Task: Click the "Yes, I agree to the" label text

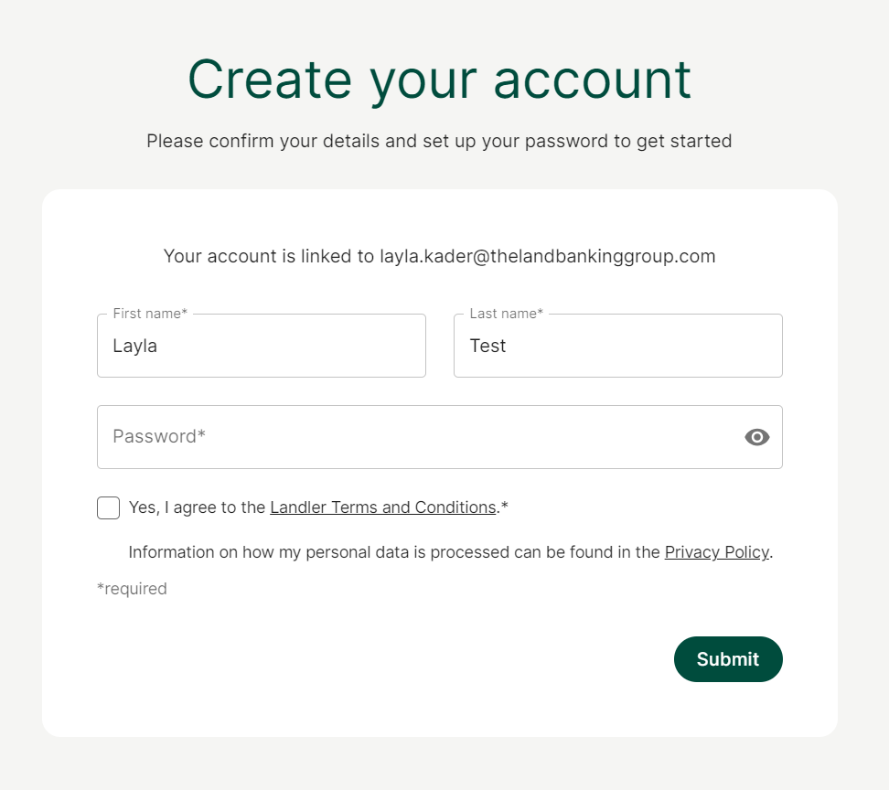Action: click(197, 507)
